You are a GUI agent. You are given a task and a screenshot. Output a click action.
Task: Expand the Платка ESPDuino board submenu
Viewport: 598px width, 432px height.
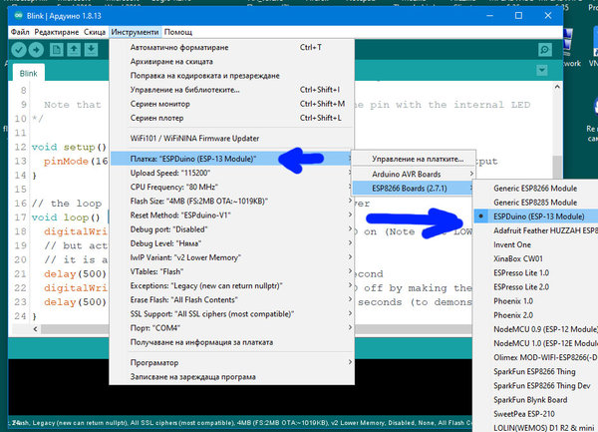pos(232,159)
